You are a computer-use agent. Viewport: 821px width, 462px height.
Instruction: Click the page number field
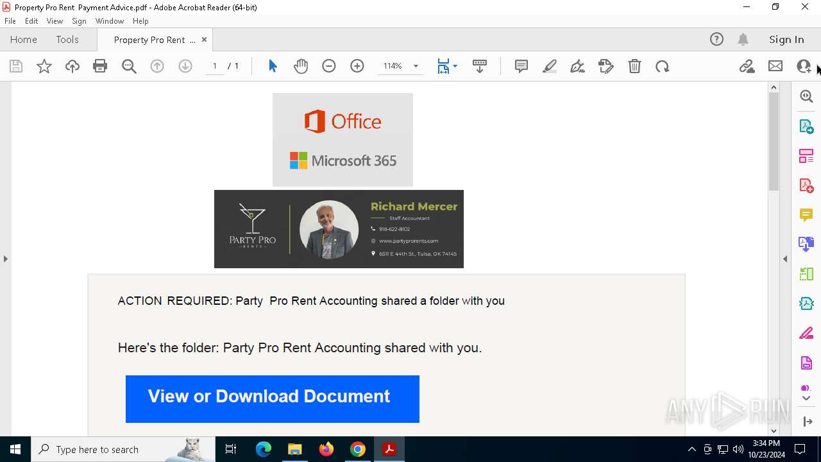[x=215, y=66]
